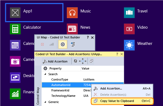
Task: Click the Calculator tile label
Action: (x=32, y=27)
